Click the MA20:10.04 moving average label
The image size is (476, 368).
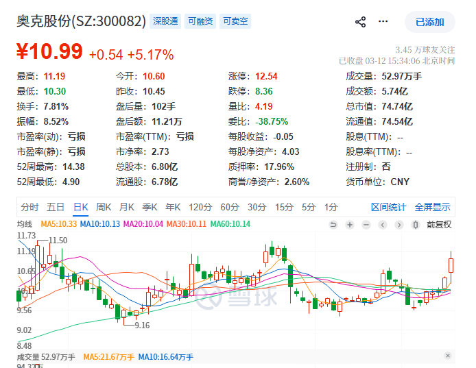[143, 224]
